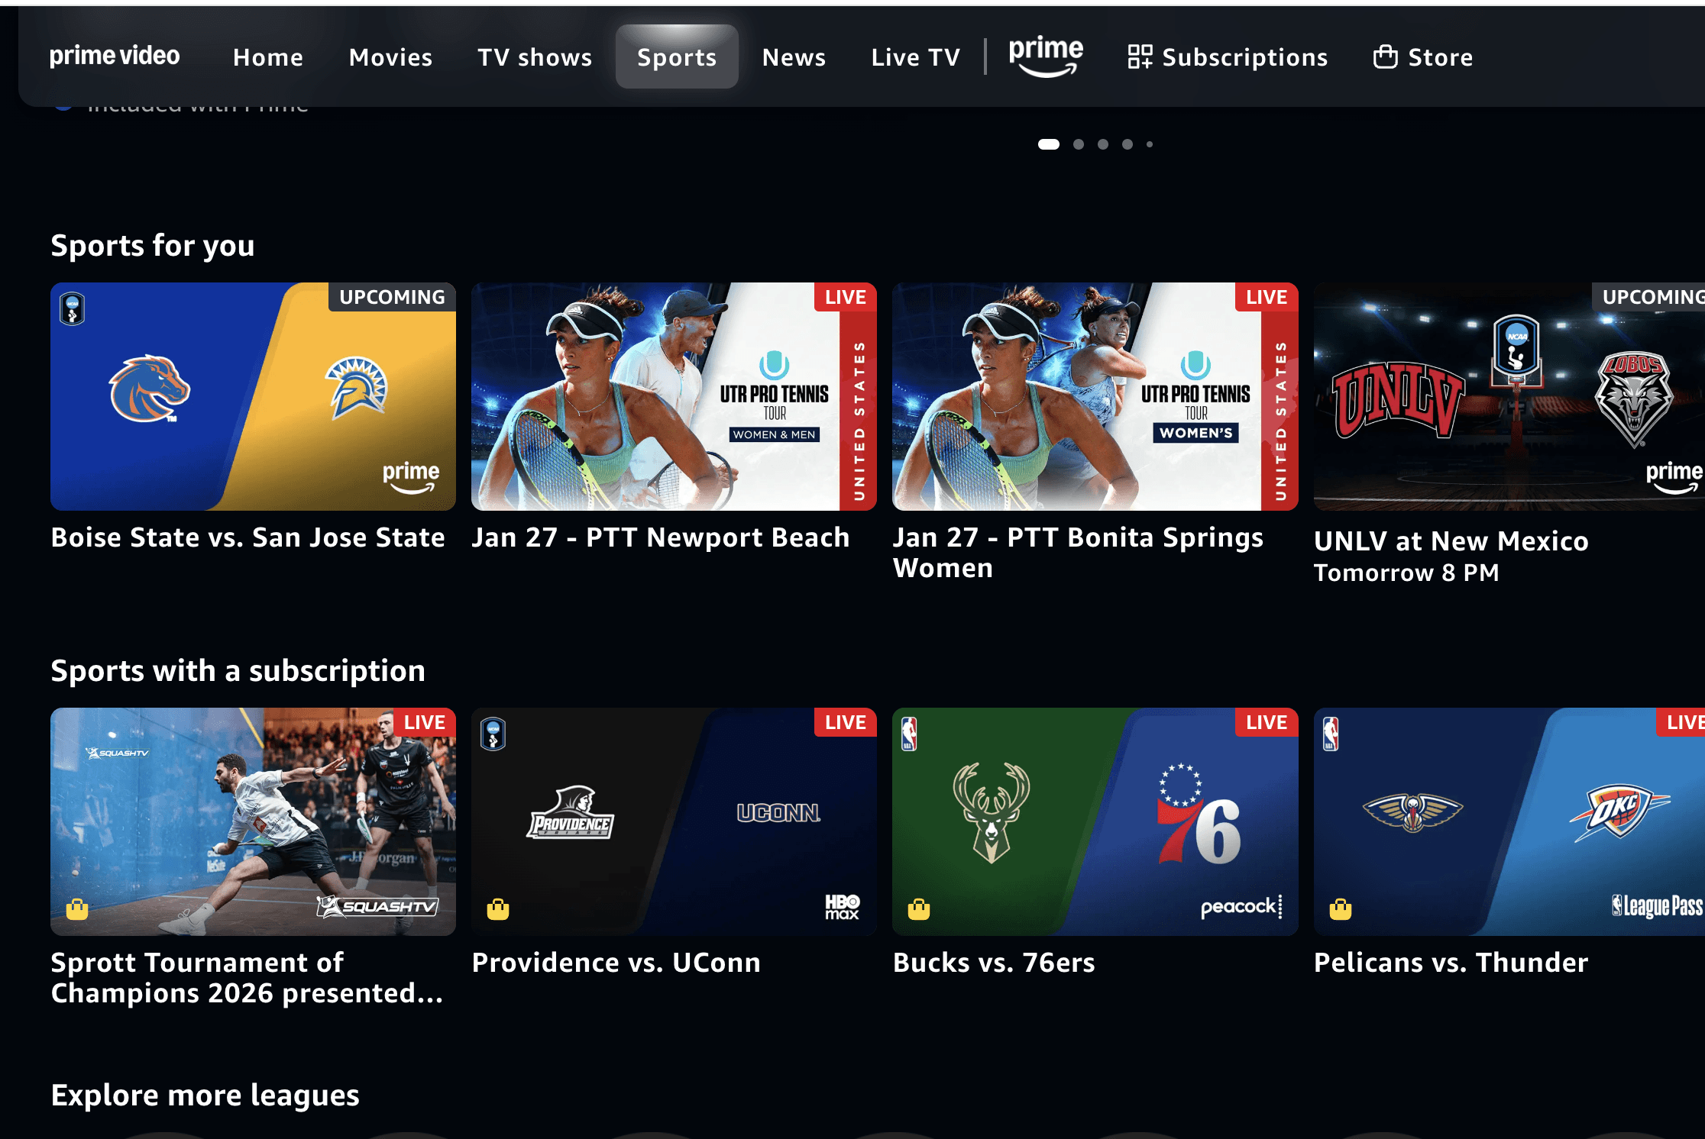Screen dimensions: 1705x1139
Task: Open the Prime smile logo tab
Action: 1045,56
